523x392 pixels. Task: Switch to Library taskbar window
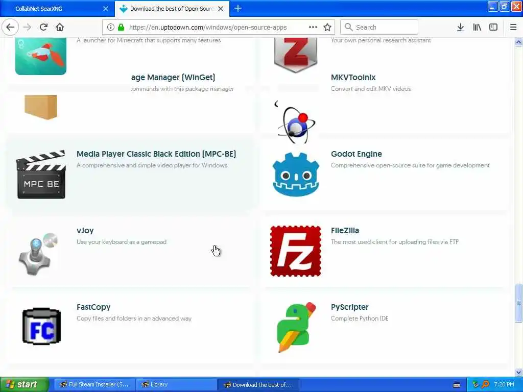click(x=176, y=385)
